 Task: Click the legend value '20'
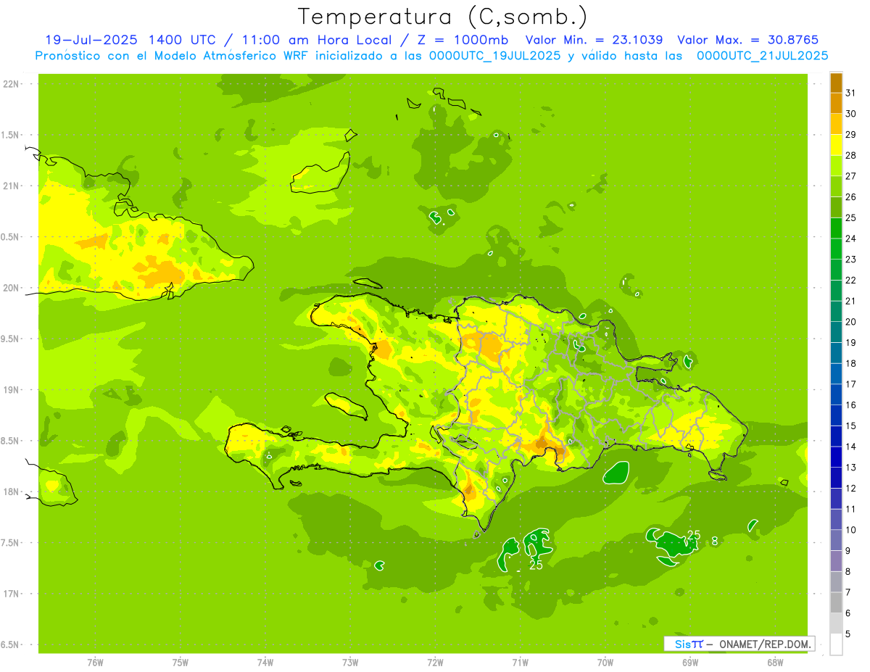tap(850, 322)
